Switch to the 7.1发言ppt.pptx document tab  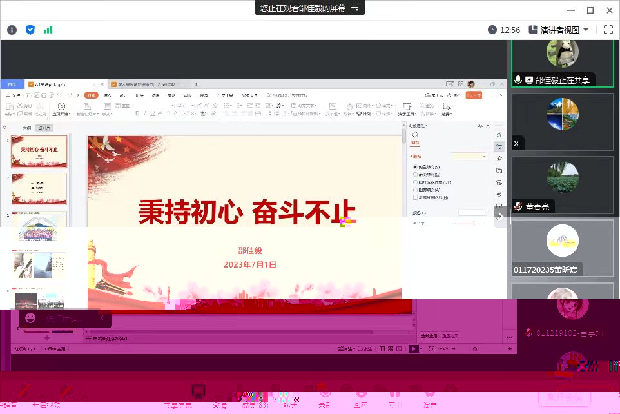59,84
